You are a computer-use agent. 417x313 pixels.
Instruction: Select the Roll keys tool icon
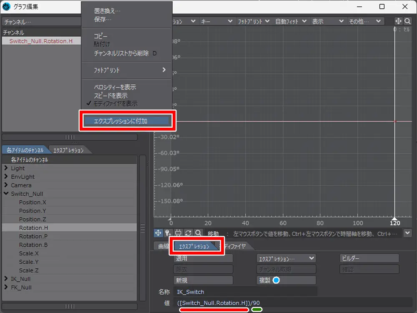click(188, 233)
